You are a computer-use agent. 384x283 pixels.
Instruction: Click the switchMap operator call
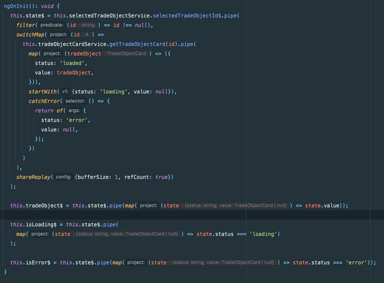pos(30,35)
